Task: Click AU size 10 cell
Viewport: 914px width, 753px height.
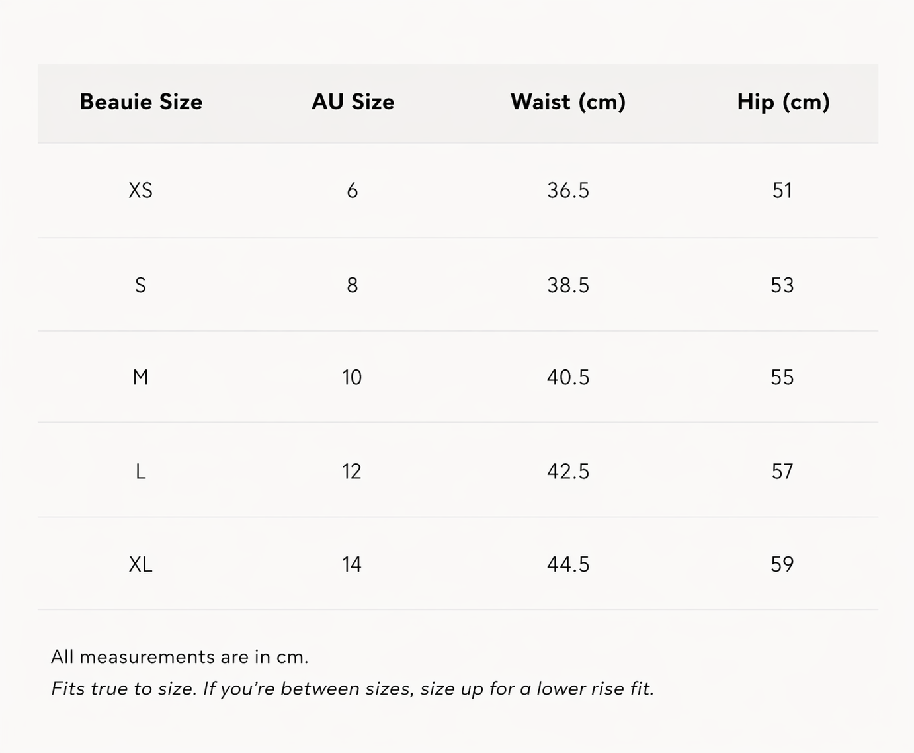Action: click(x=352, y=377)
